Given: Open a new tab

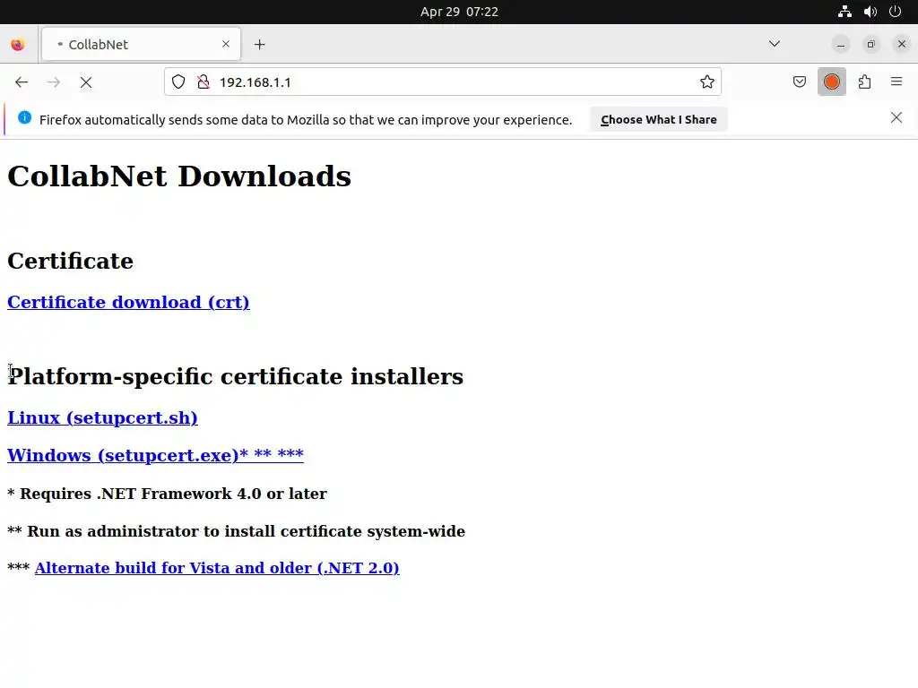Looking at the screenshot, I should (260, 45).
